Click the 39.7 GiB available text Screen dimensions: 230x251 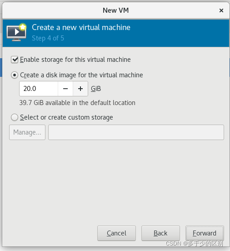(x=77, y=103)
